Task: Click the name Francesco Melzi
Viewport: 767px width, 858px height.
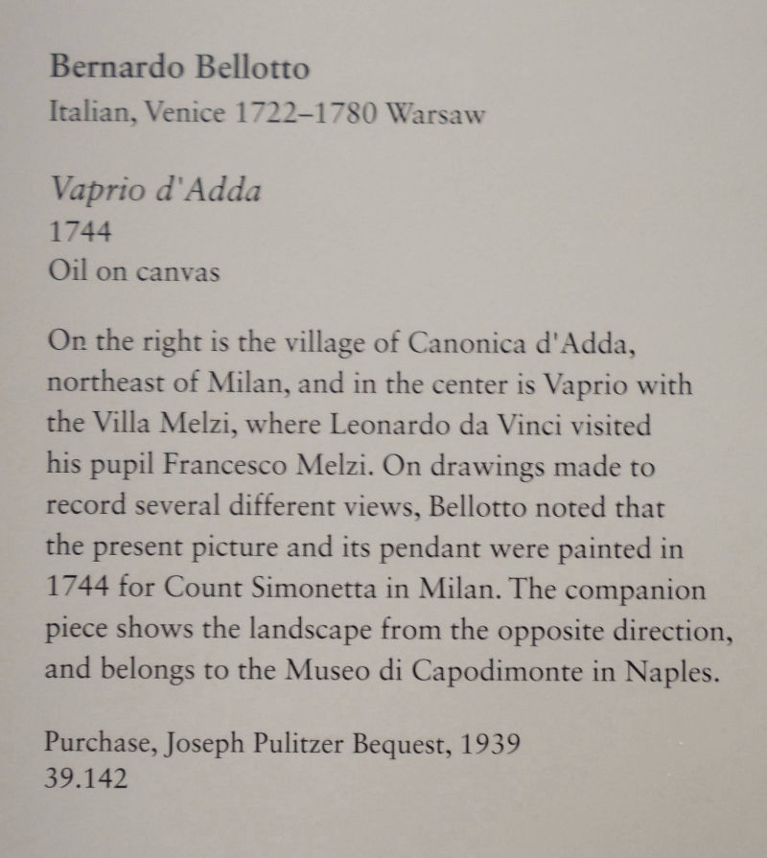Action: tap(265, 465)
